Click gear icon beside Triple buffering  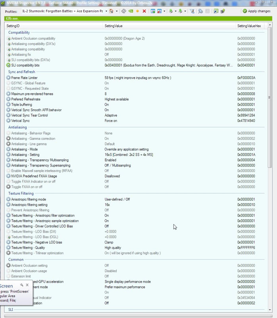(x=8, y=105)
